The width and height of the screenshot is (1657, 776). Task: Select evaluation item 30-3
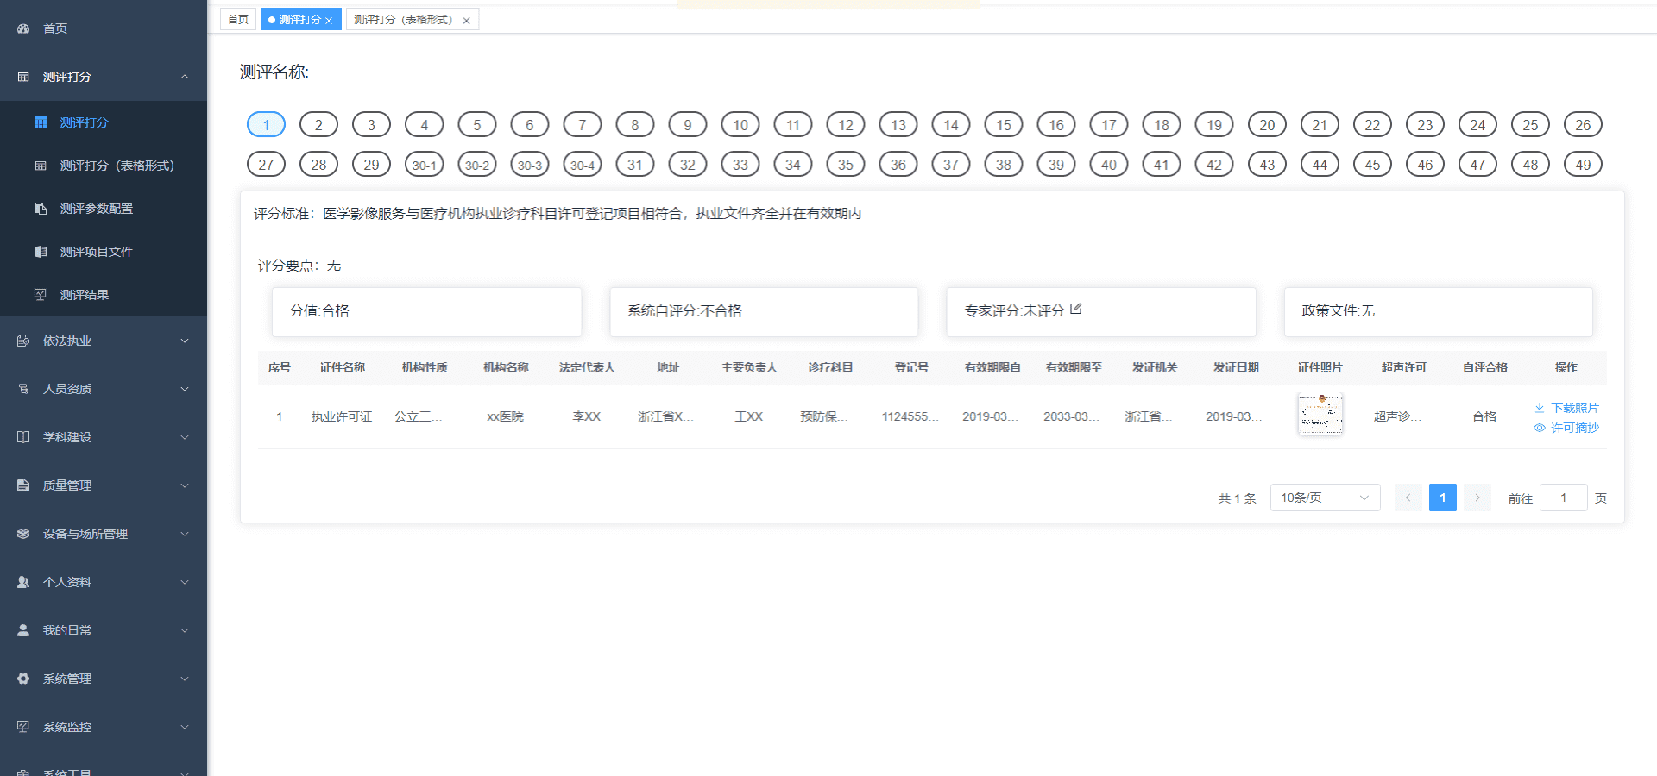click(x=529, y=165)
